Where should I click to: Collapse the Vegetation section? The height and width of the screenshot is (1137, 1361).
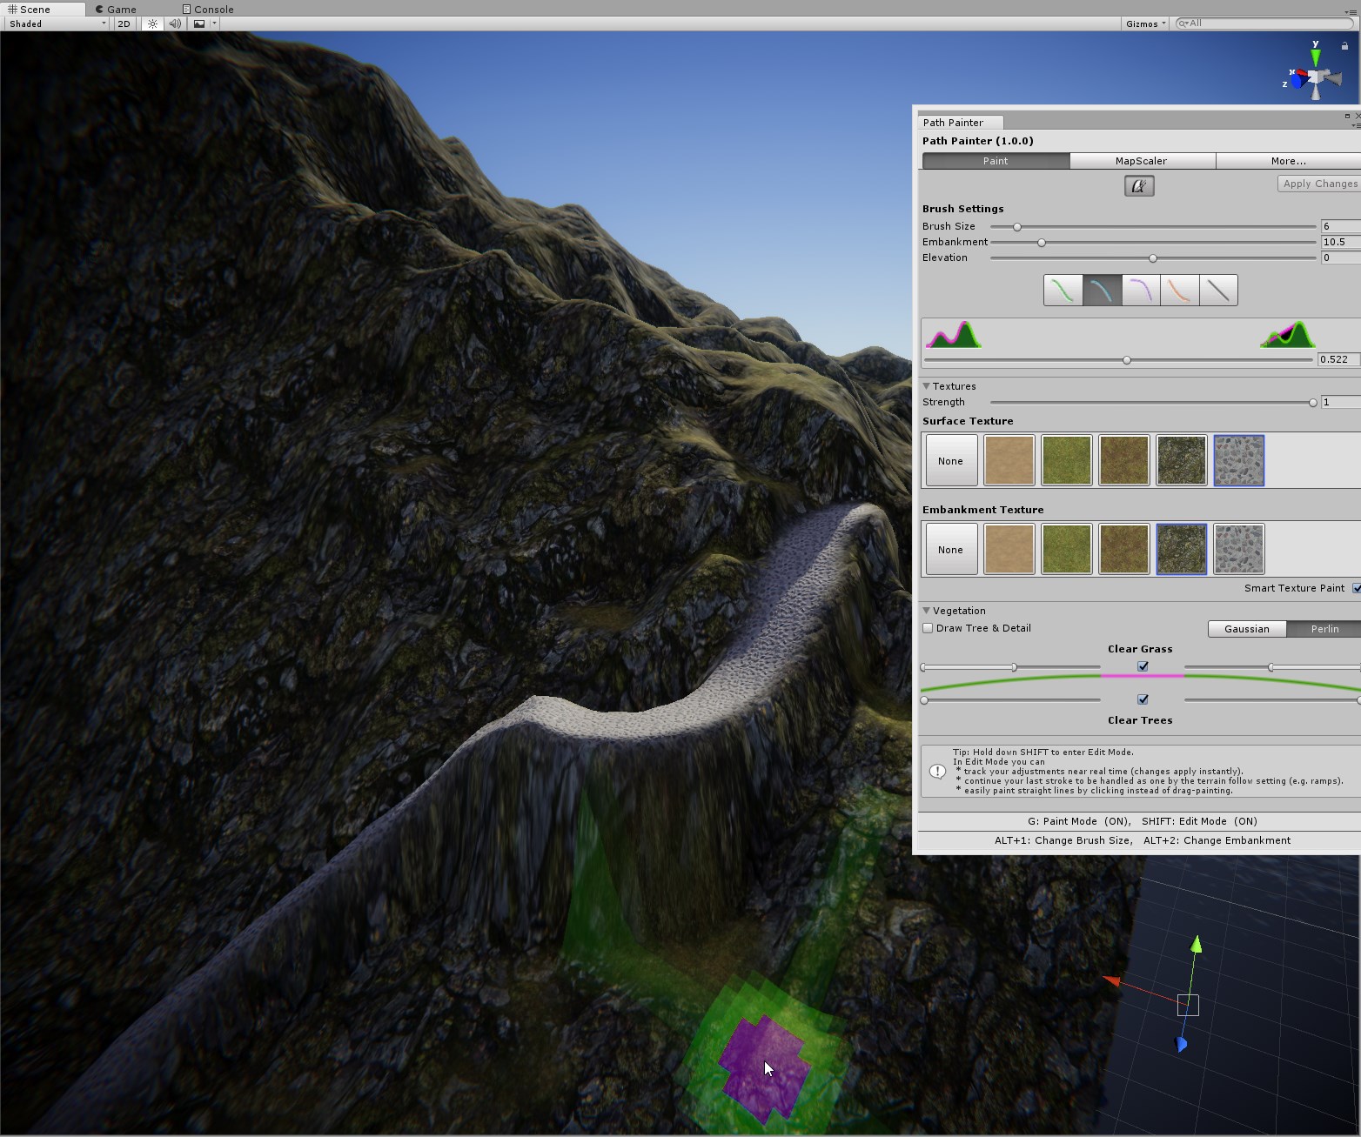tap(926, 611)
